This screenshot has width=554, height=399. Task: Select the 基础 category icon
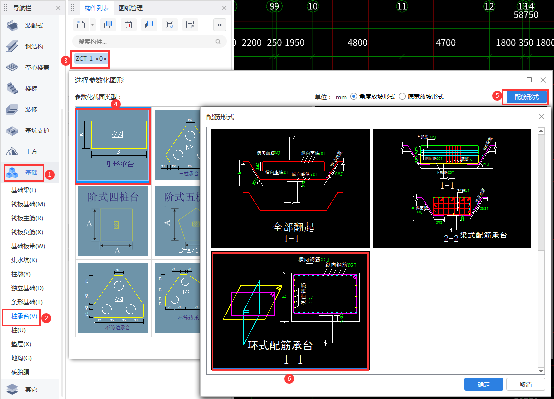12,172
